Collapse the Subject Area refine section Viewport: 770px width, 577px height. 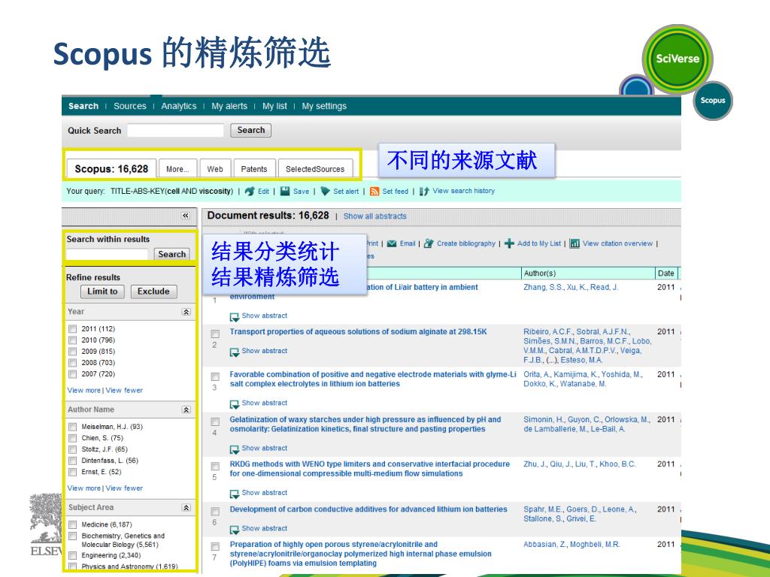(186, 508)
